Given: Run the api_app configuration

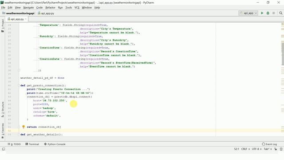Looking at the screenshot, I should coord(262,13).
